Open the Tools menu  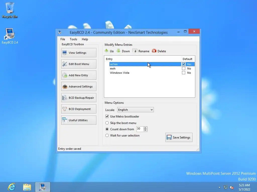[73, 39]
